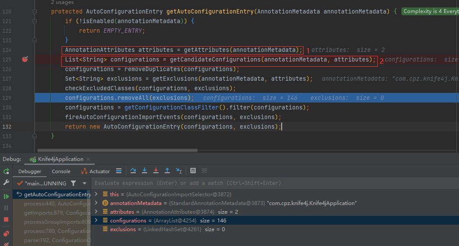
Task: Expand the annotationMetadata variable node
Action: 97,203
